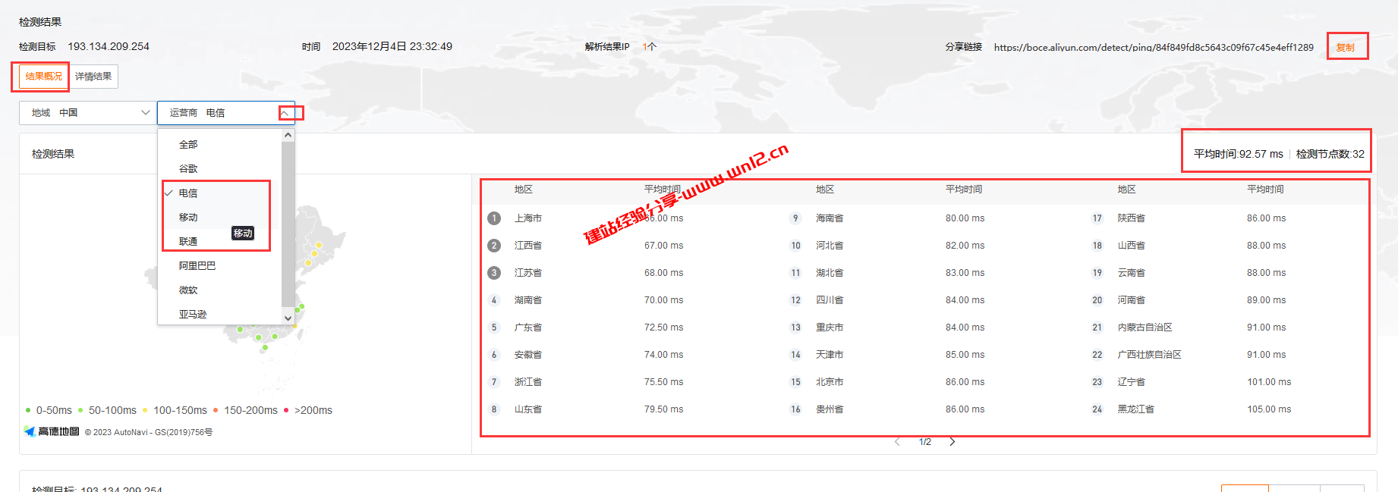This screenshot has height=492, width=1398.
Task: Click rank number 2 badge
Action: click(x=494, y=246)
